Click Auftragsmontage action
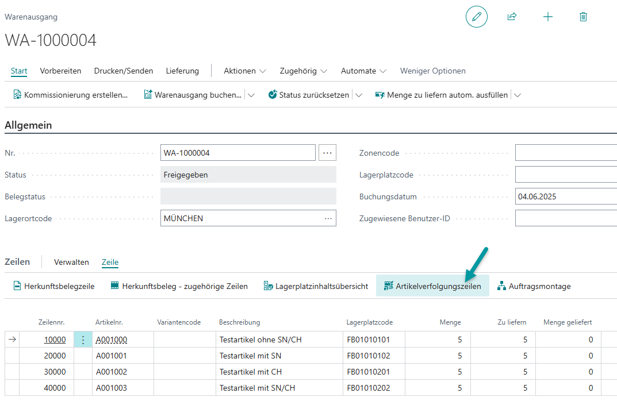This screenshot has width=617, height=401. click(x=534, y=286)
